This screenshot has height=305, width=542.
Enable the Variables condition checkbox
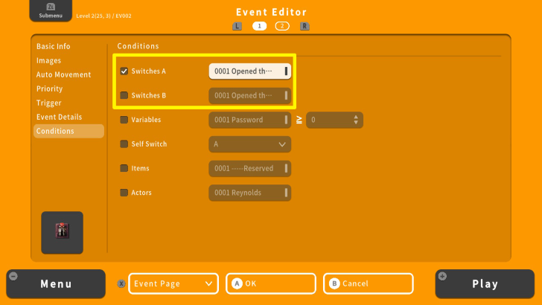click(124, 120)
